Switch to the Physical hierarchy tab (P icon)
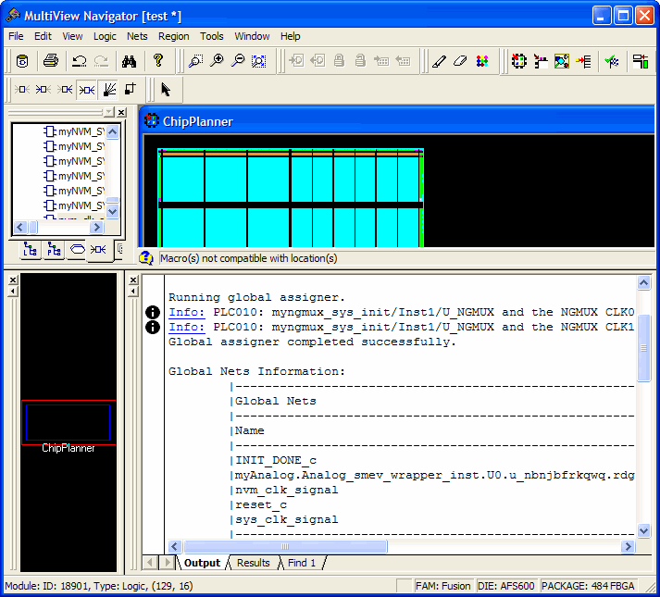The width and height of the screenshot is (660, 597). [x=54, y=249]
